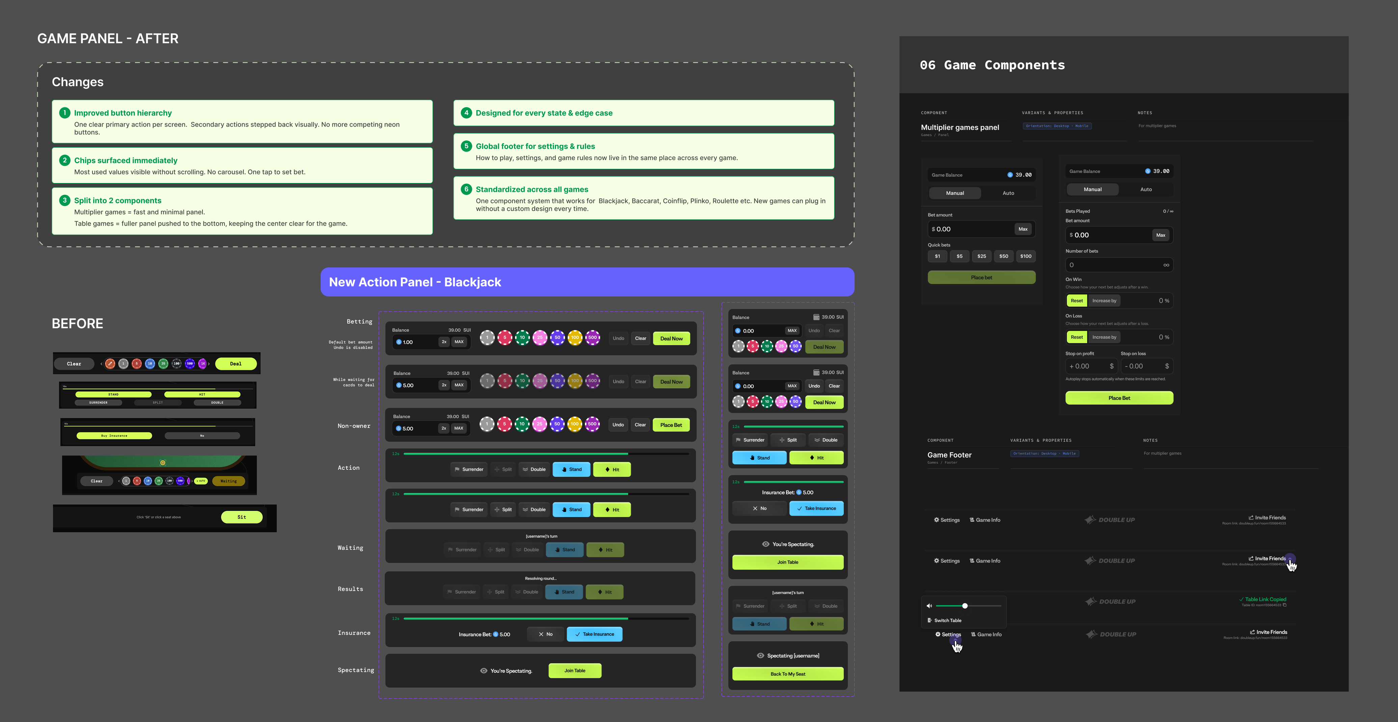This screenshot has height=722, width=1398.
Task: Click the $25 quick bet button
Action: (x=981, y=256)
